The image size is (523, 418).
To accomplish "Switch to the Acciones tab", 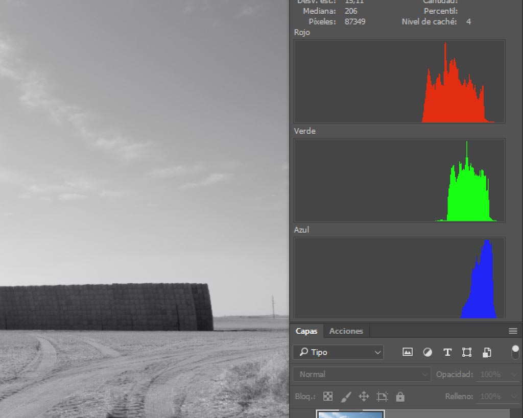I will pos(346,331).
